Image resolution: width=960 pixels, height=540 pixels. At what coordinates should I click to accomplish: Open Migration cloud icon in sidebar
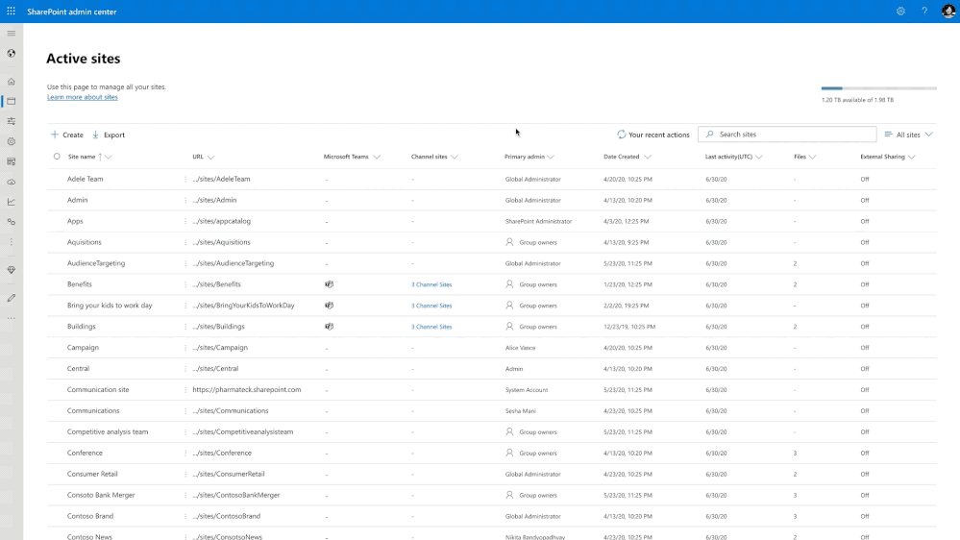[x=11, y=182]
